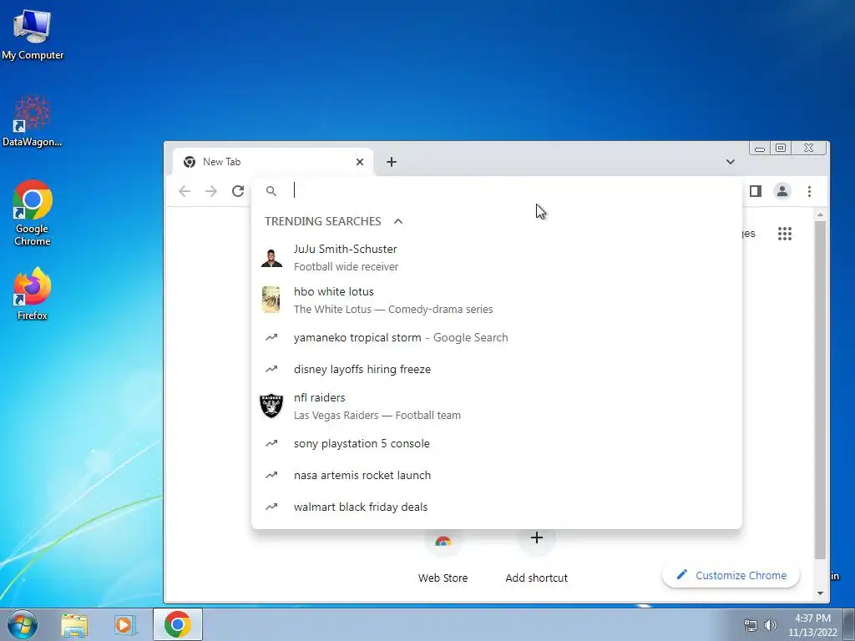The height and width of the screenshot is (641, 855).
Task: Select disney layoffs hiring freeze suggestion
Action: (496, 369)
